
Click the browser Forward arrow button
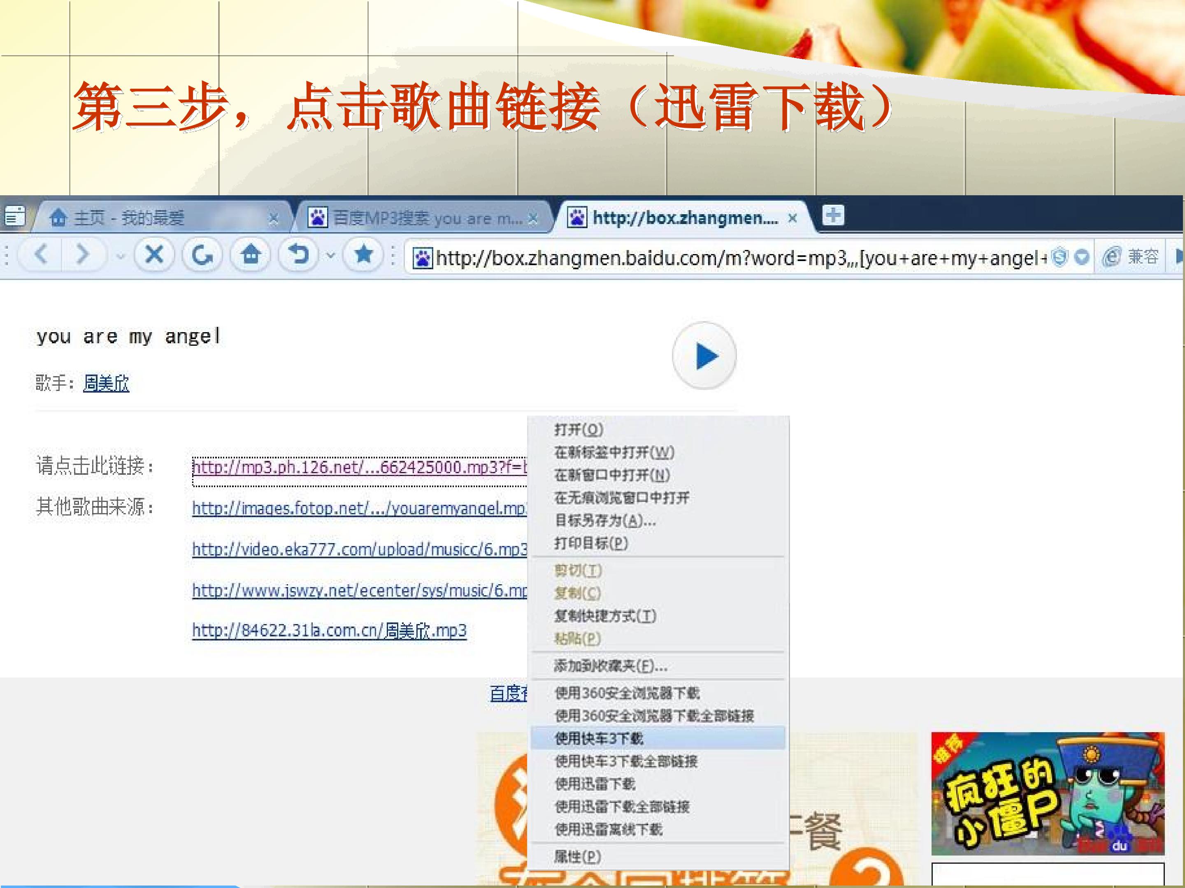(x=83, y=255)
